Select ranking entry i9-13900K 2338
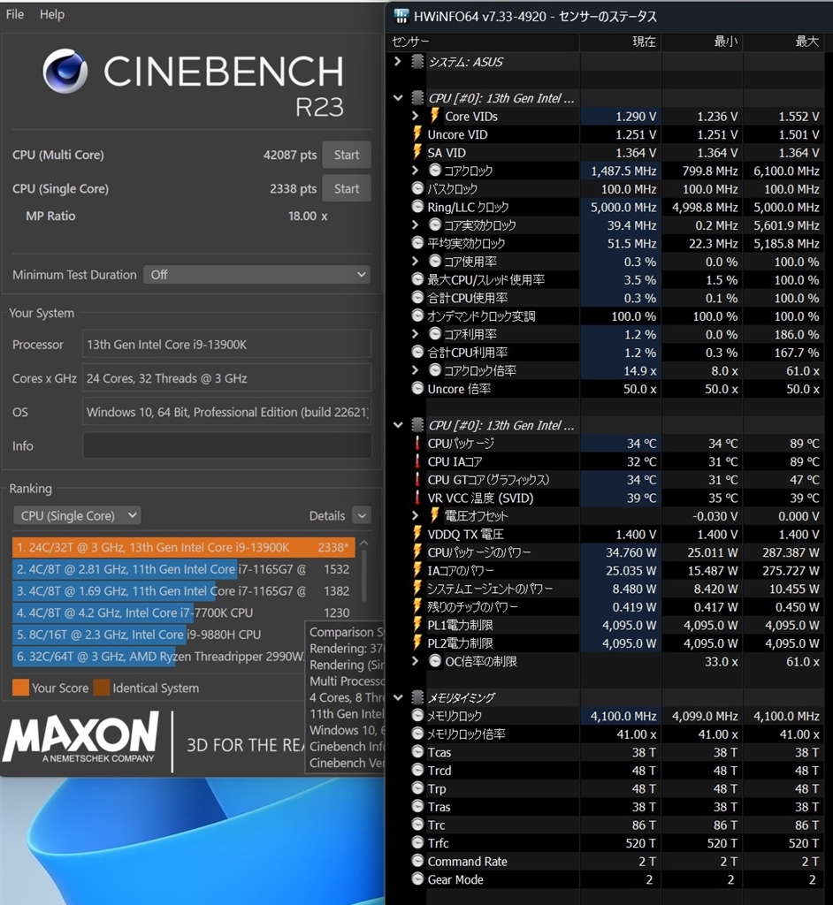833x905 pixels. pos(184,547)
